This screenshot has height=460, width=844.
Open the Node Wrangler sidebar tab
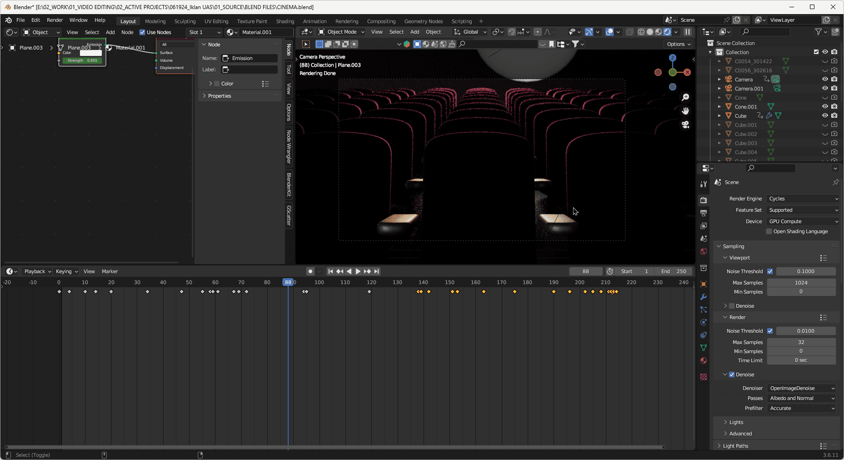(289, 147)
